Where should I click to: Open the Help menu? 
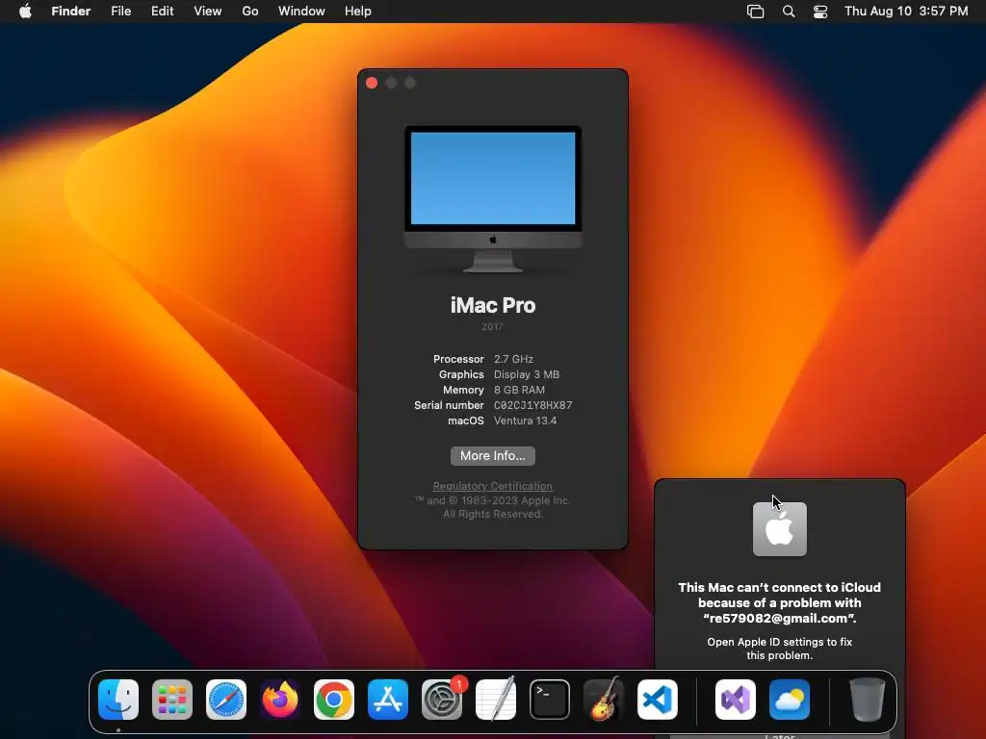point(358,12)
